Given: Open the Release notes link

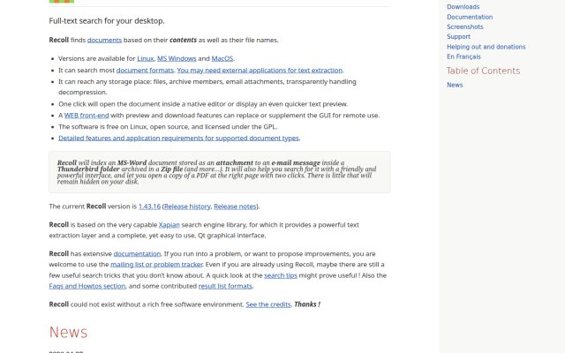Looking at the screenshot, I should [235, 207].
